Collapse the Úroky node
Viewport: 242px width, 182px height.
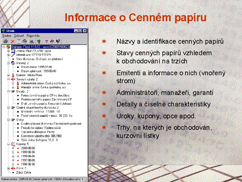(8, 120)
